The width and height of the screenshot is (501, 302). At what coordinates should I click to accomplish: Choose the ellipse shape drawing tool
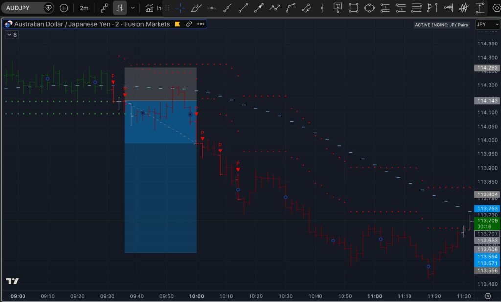[369, 8]
